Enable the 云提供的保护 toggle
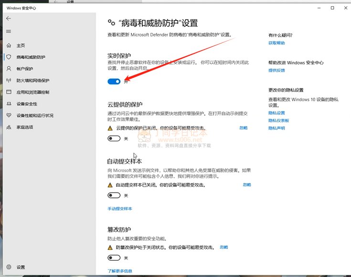 coord(114,139)
